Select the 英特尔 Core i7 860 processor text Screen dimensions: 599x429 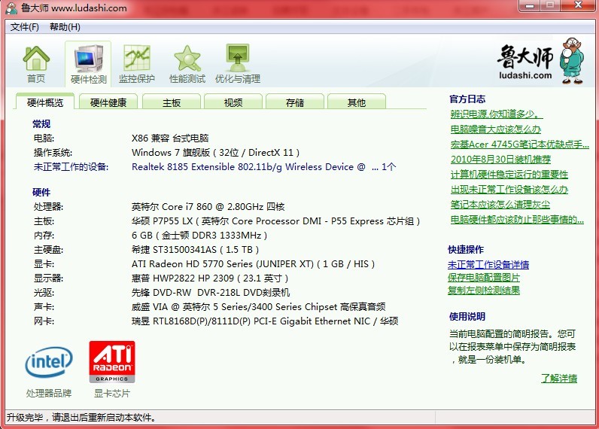click(x=208, y=207)
